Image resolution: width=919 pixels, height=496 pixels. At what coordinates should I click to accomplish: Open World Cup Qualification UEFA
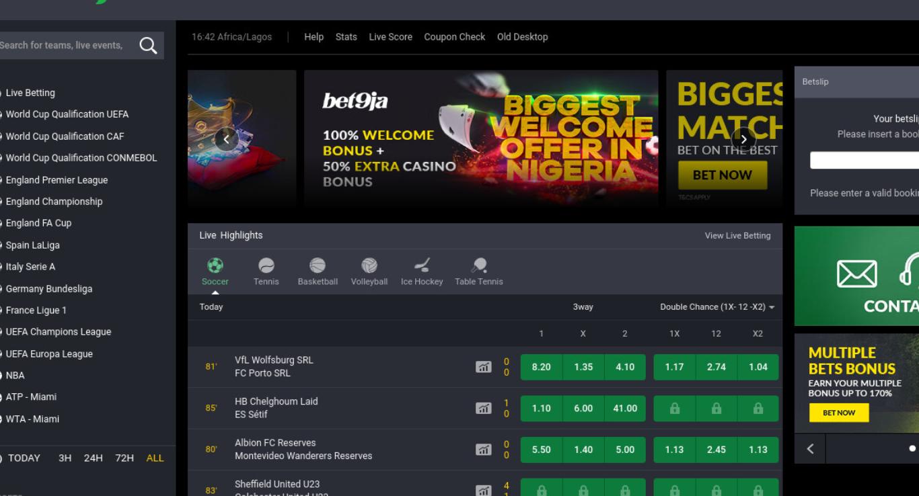click(x=67, y=114)
